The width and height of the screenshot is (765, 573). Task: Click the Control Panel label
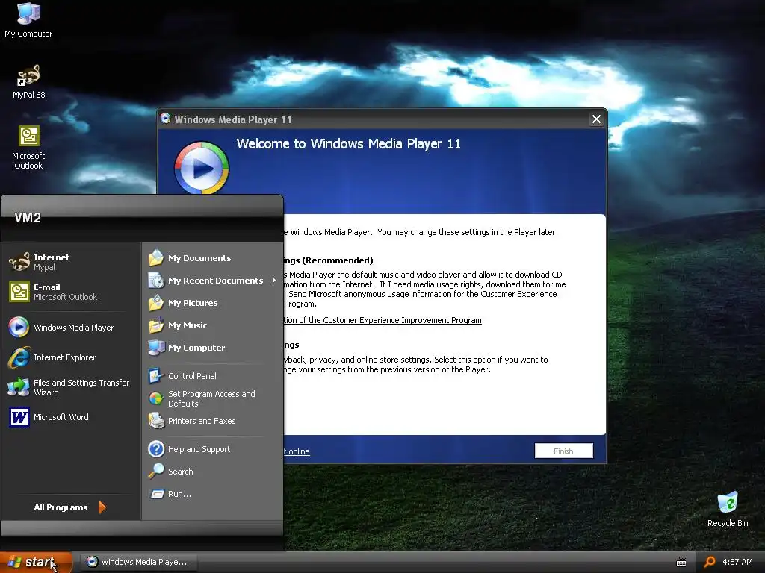192,376
